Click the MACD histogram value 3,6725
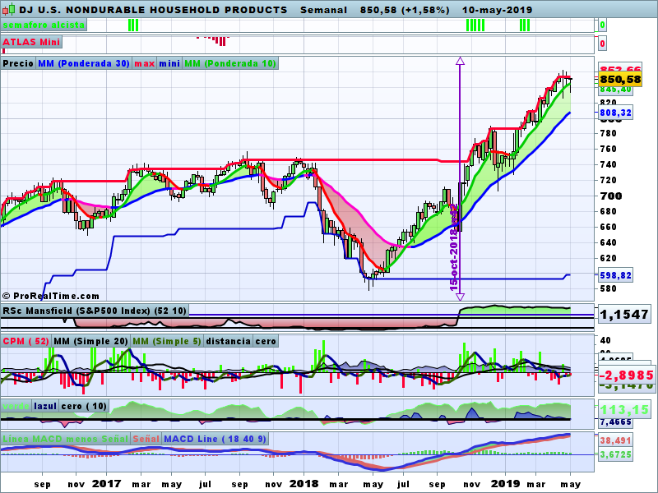 click(615, 454)
